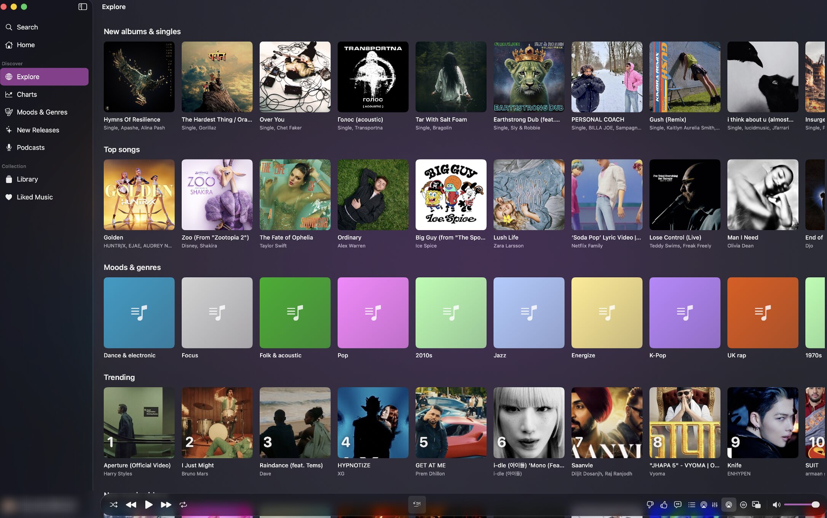Click the Moods & genres heading
827x518 pixels.
pos(132,267)
